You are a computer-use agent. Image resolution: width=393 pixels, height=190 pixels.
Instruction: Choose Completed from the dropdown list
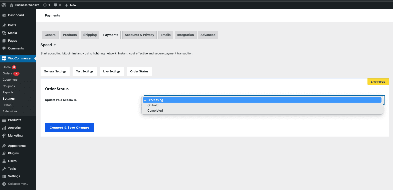tap(262, 111)
